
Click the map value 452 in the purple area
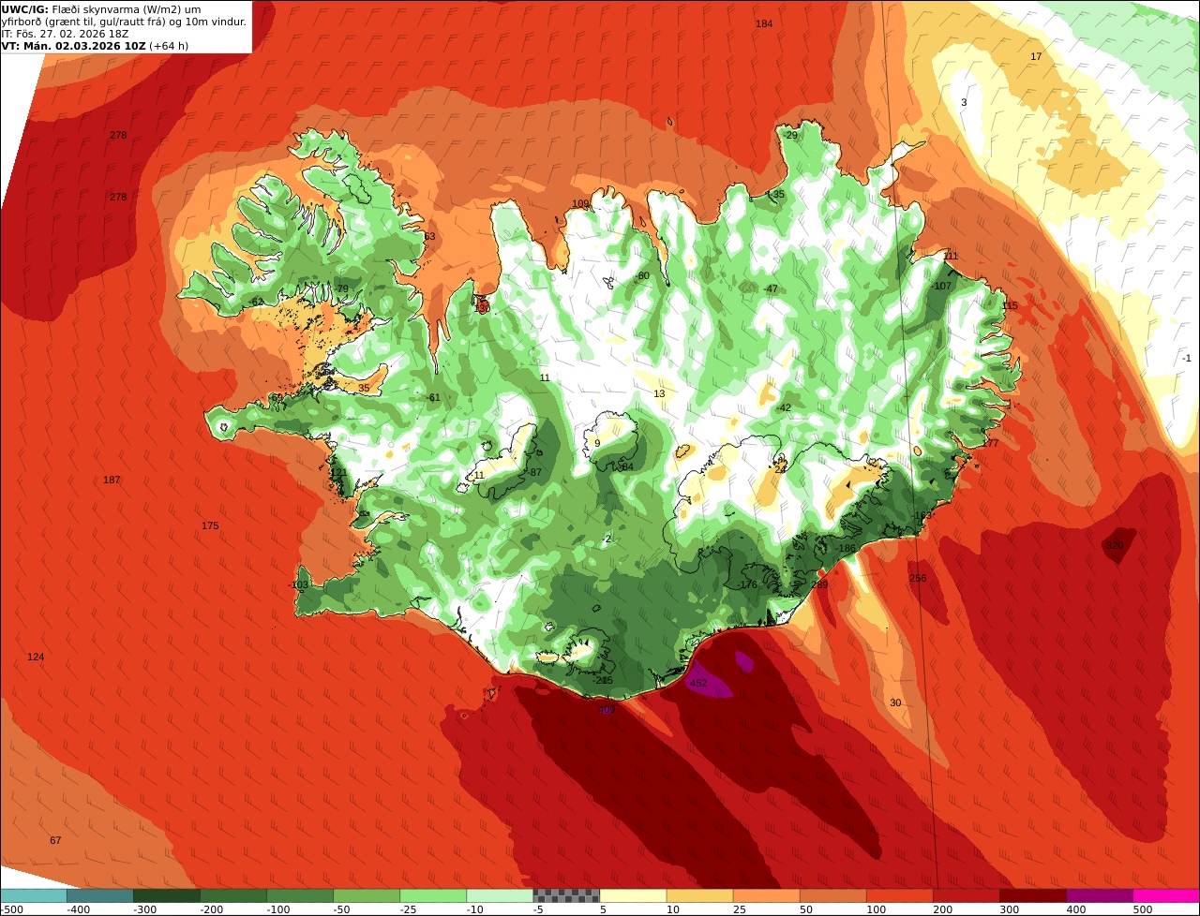[x=698, y=684]
